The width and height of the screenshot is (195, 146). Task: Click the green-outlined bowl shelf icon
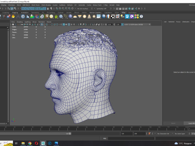[x=42, y=17]
